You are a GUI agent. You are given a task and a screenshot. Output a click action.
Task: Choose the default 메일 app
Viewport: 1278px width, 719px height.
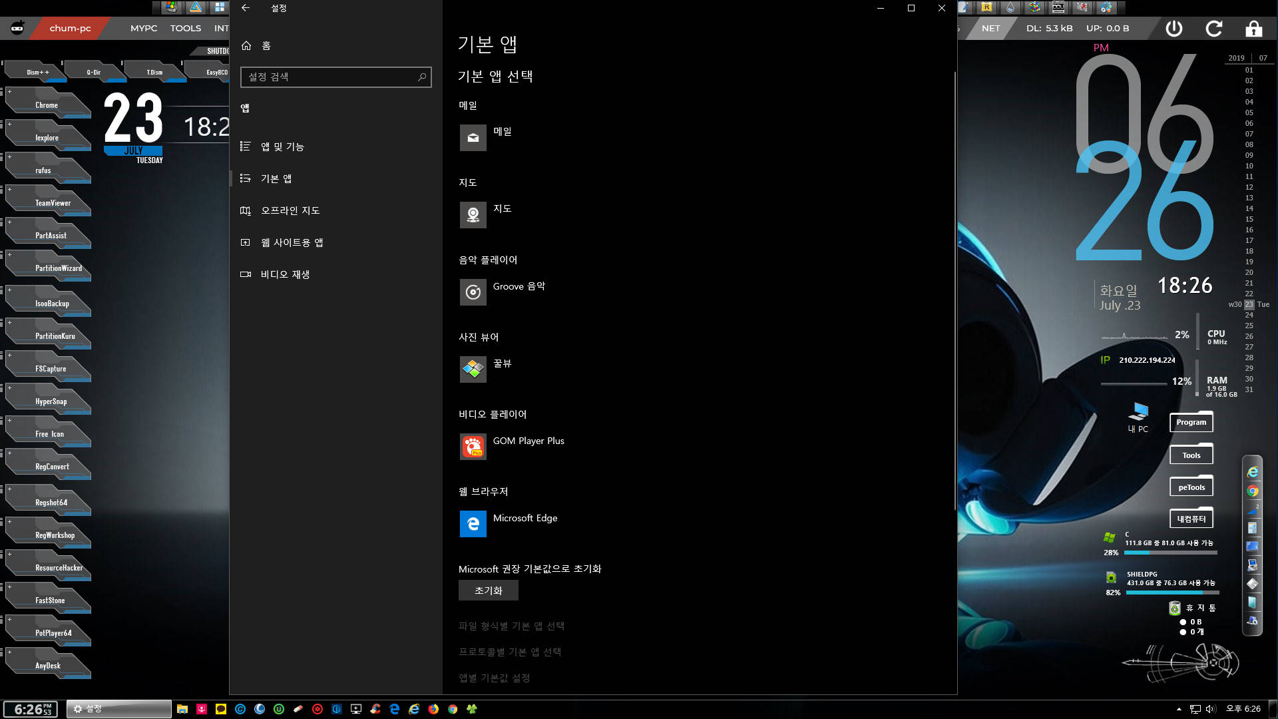click(486, 138)
